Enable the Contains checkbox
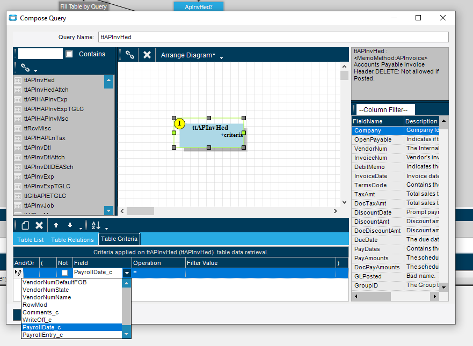 point(69,54)
